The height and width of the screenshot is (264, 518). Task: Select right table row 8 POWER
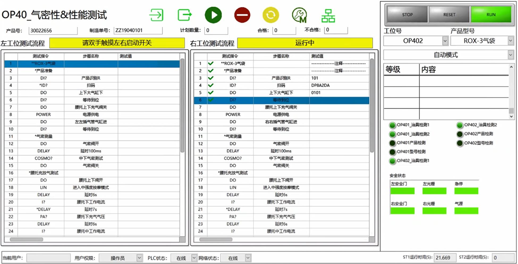(x=282, y=115)
